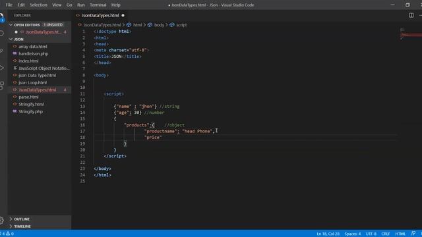Viewport: 422px width, 237px height.
Task: Click the <title> line with JSON
Action: pyautogui.click(x=117, y=57)
